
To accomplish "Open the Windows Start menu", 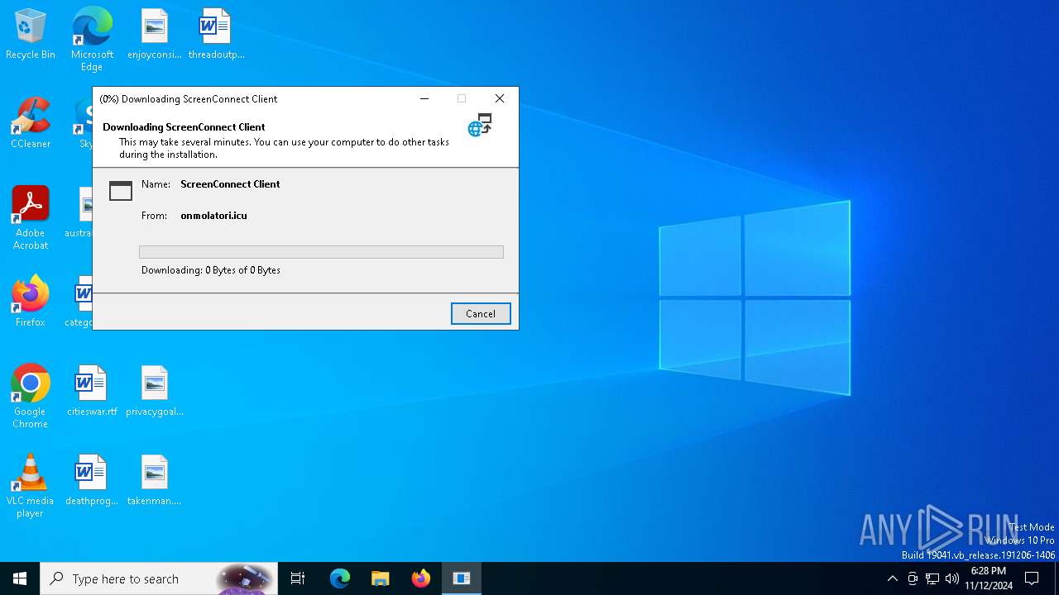I will point(20,578).
